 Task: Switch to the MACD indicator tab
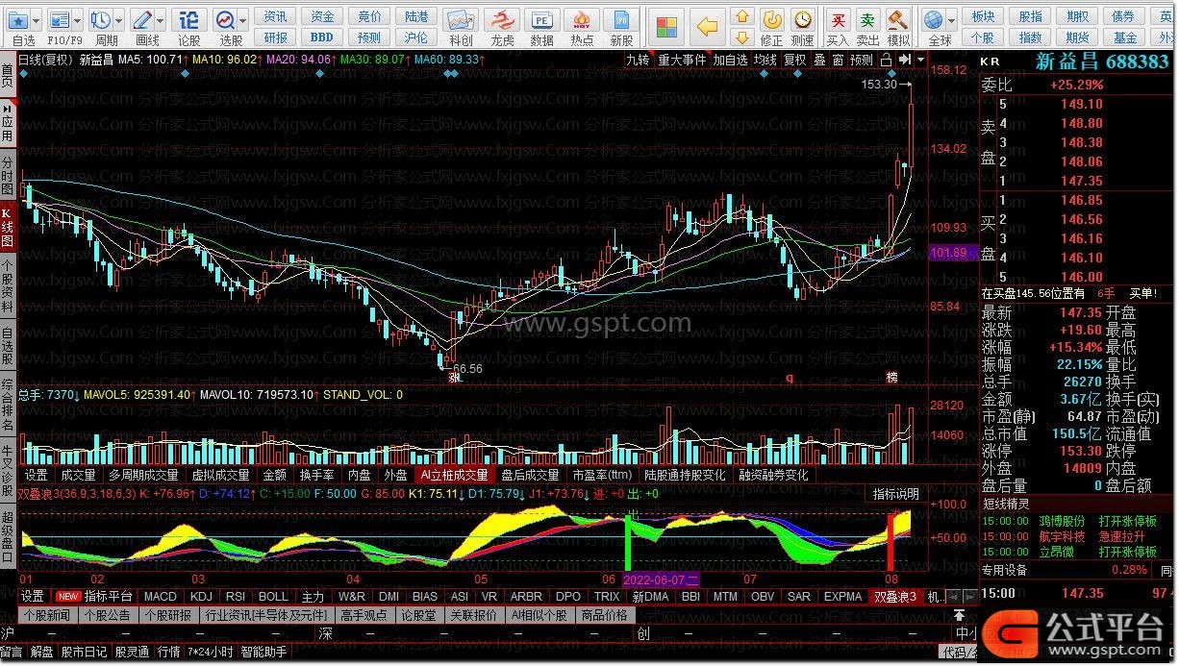point(160,597)
